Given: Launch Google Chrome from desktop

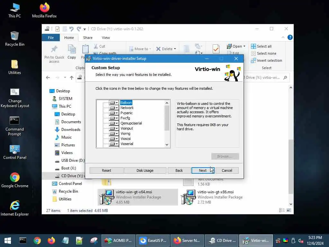Looking at the screenshot, I should click(15, 180).
